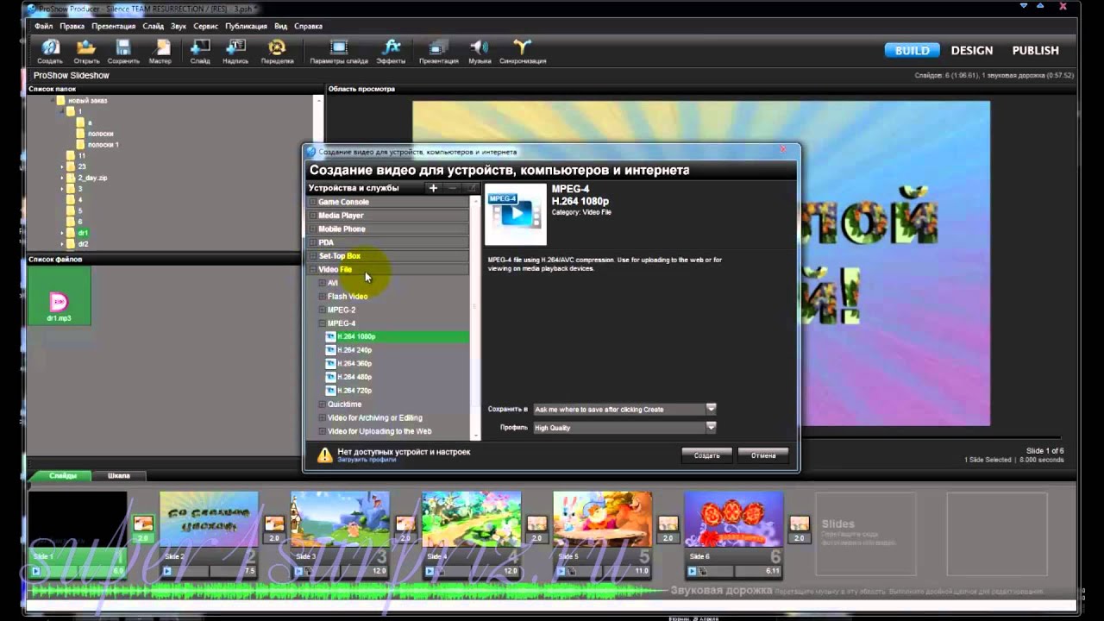Viewport: 1104px width, 621px height.
Task: Switch to PUBLISH workspace
Action: (1035, 50)
